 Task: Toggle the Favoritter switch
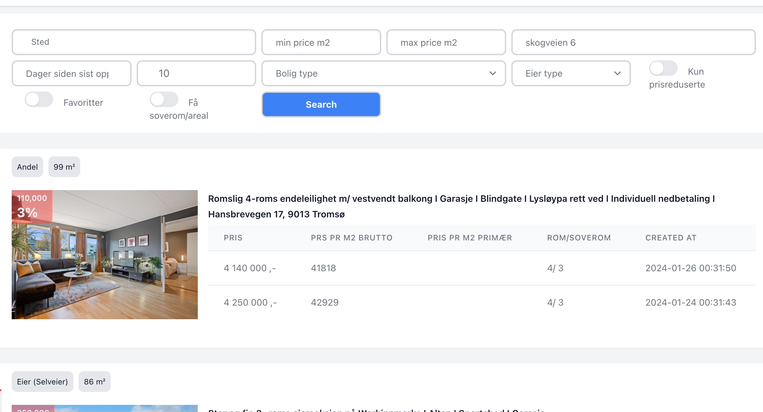39,100
